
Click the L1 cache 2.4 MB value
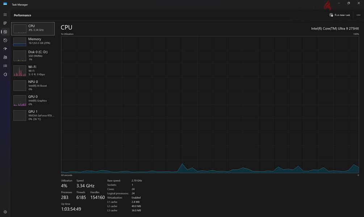[135, 202]
